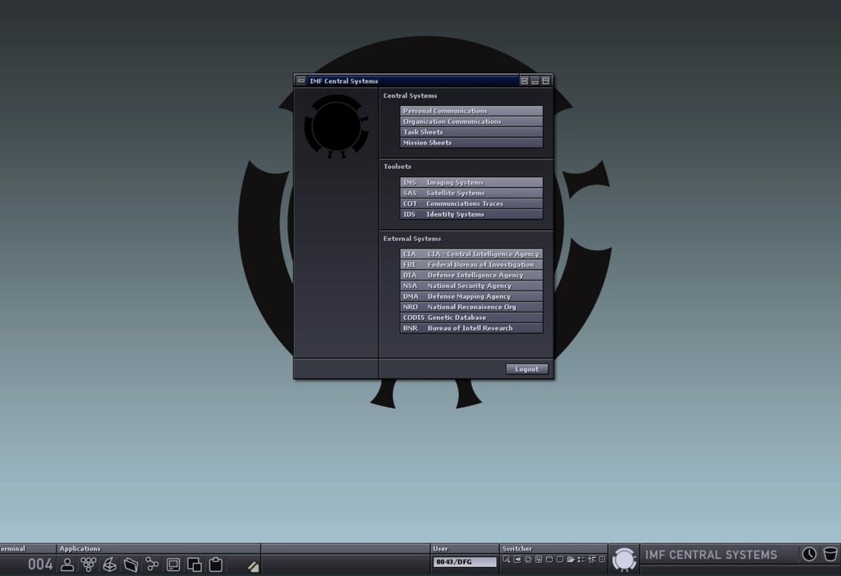Click the IMF CENTRAL SYSTEMS taskbar text
The image size is (841, 576).
coord(710,555)
